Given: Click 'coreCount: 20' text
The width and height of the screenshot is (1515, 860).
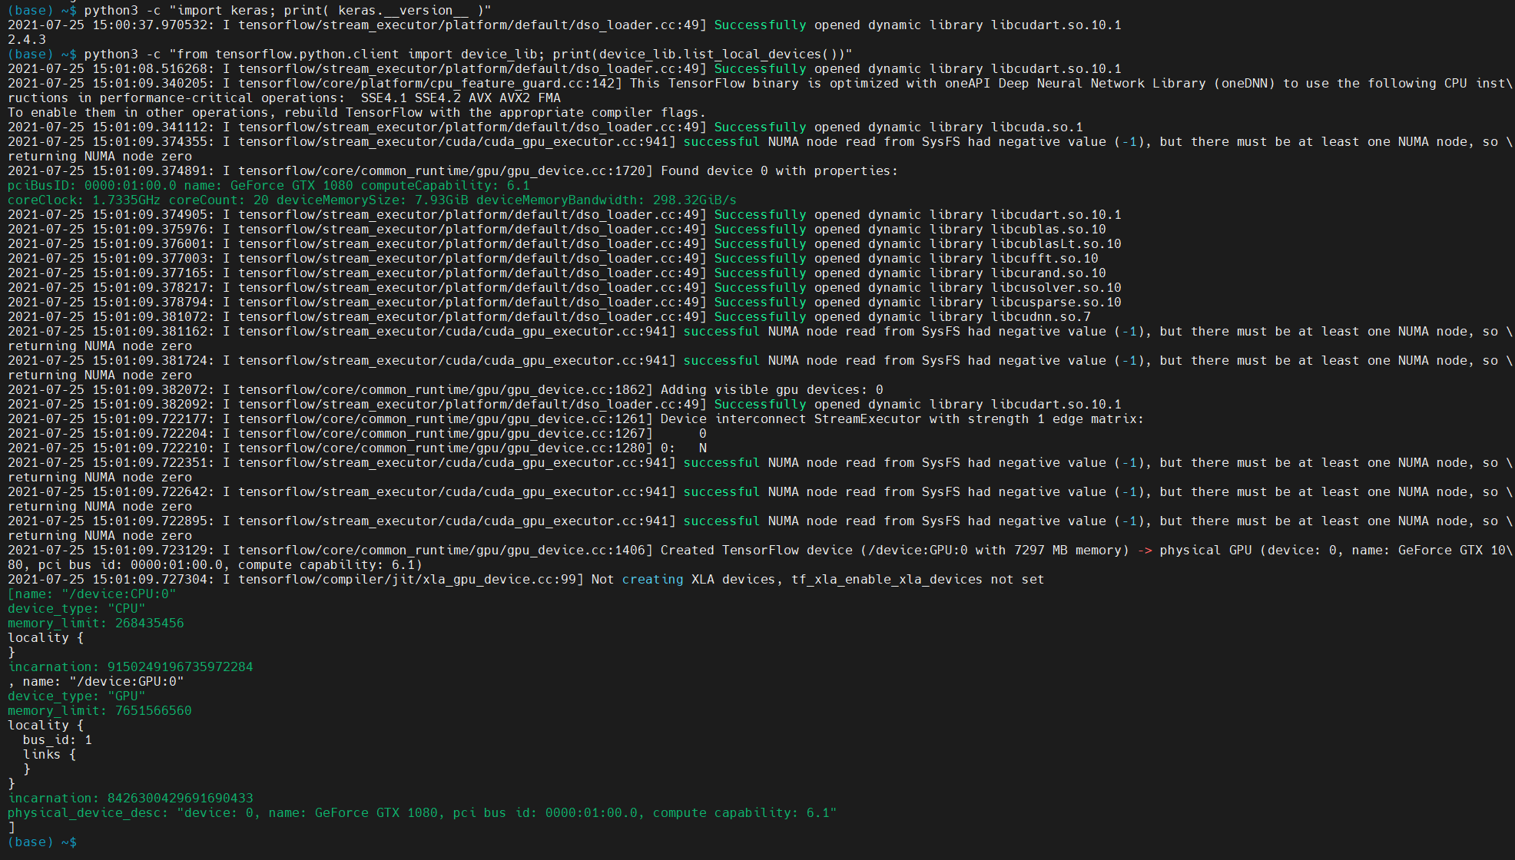Looking at the screenshot, I should click(218, 200).
